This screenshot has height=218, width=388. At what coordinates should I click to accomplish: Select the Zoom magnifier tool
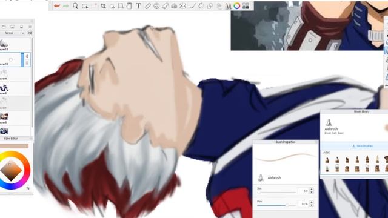pyautogui.click(x=75, y=6)
